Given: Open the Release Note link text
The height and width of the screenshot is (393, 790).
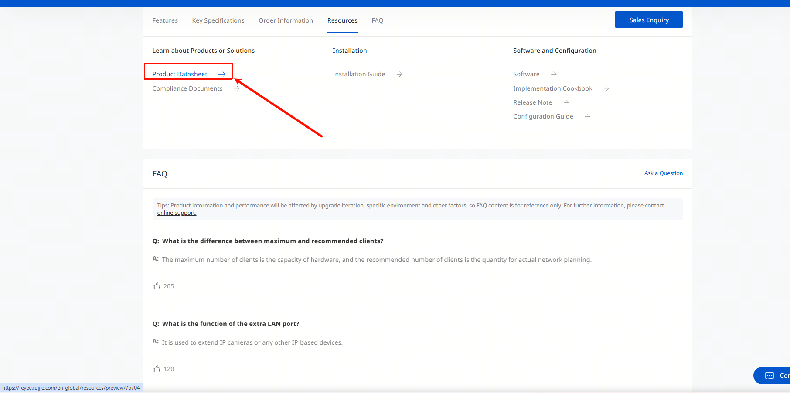Looking at the screenshot, I should 532,102.
